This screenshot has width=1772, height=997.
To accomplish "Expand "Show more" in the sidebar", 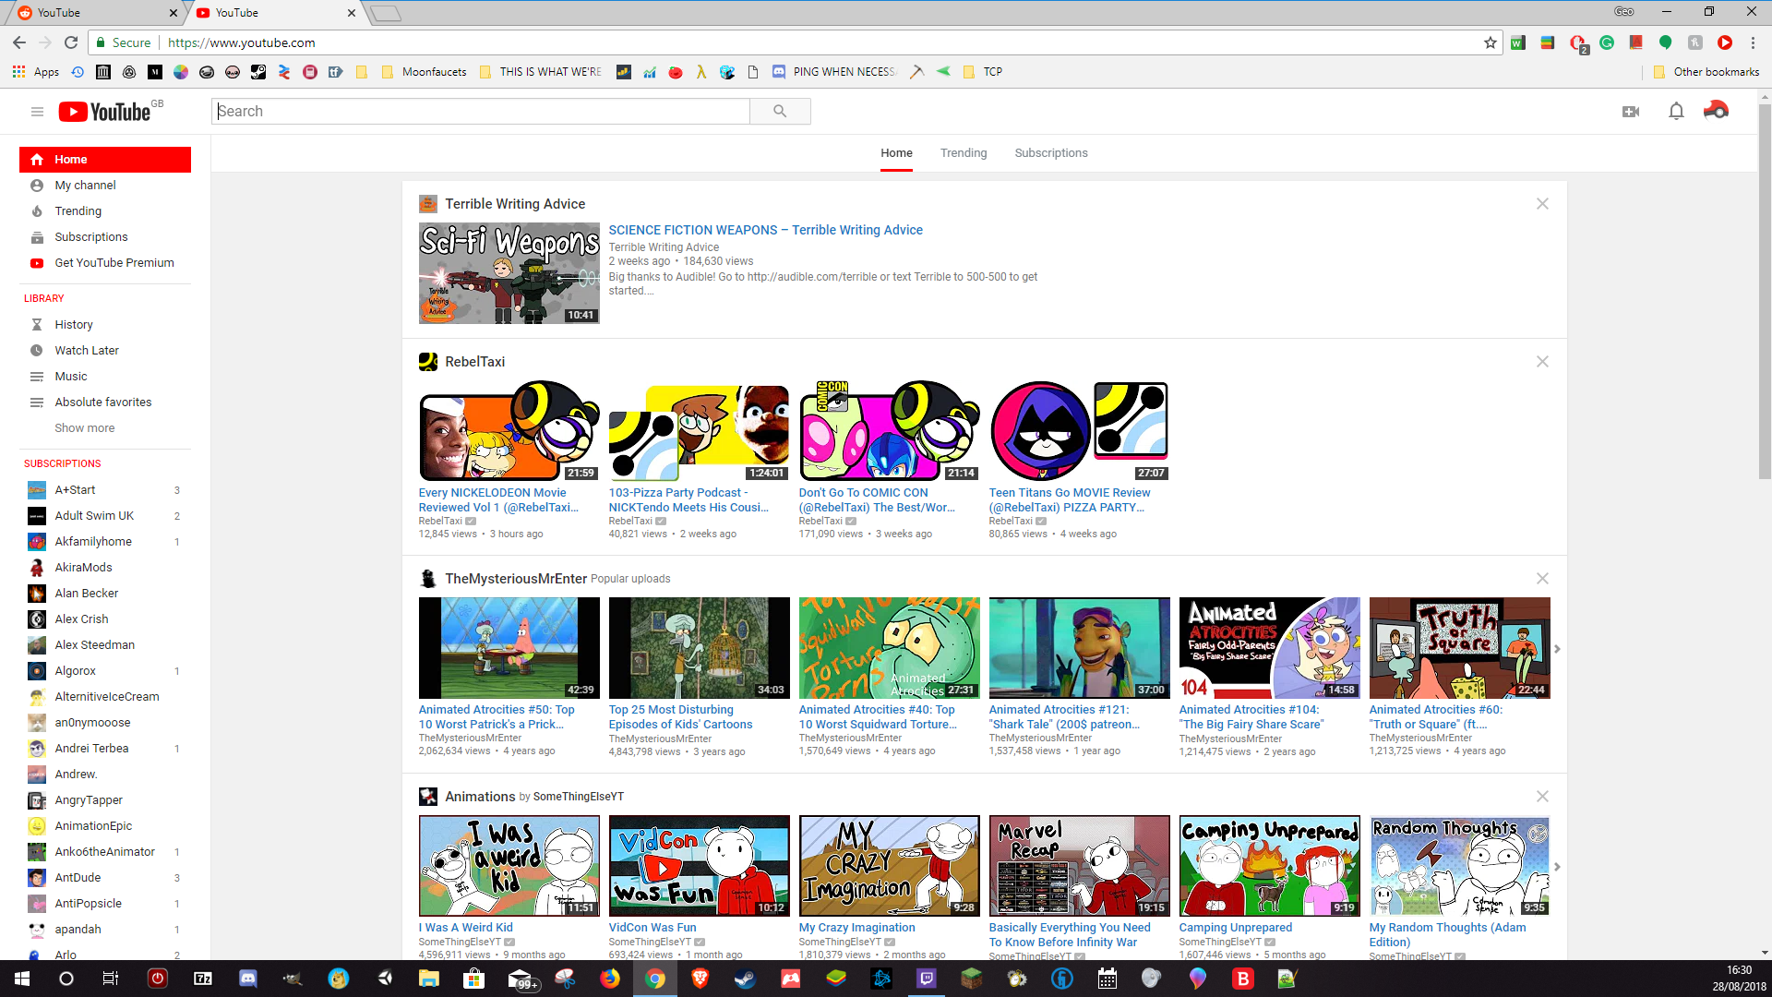I will pos(84,427).
